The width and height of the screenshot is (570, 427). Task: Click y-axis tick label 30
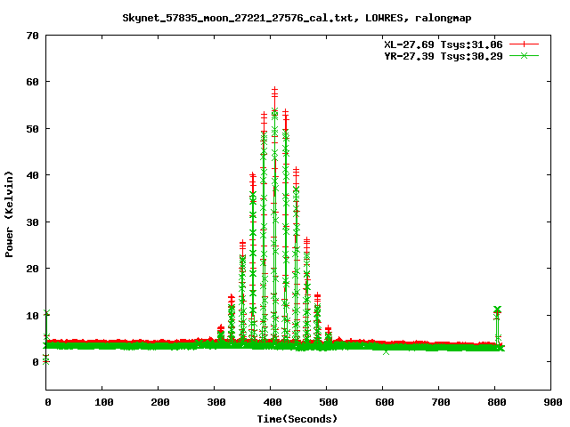32,222
